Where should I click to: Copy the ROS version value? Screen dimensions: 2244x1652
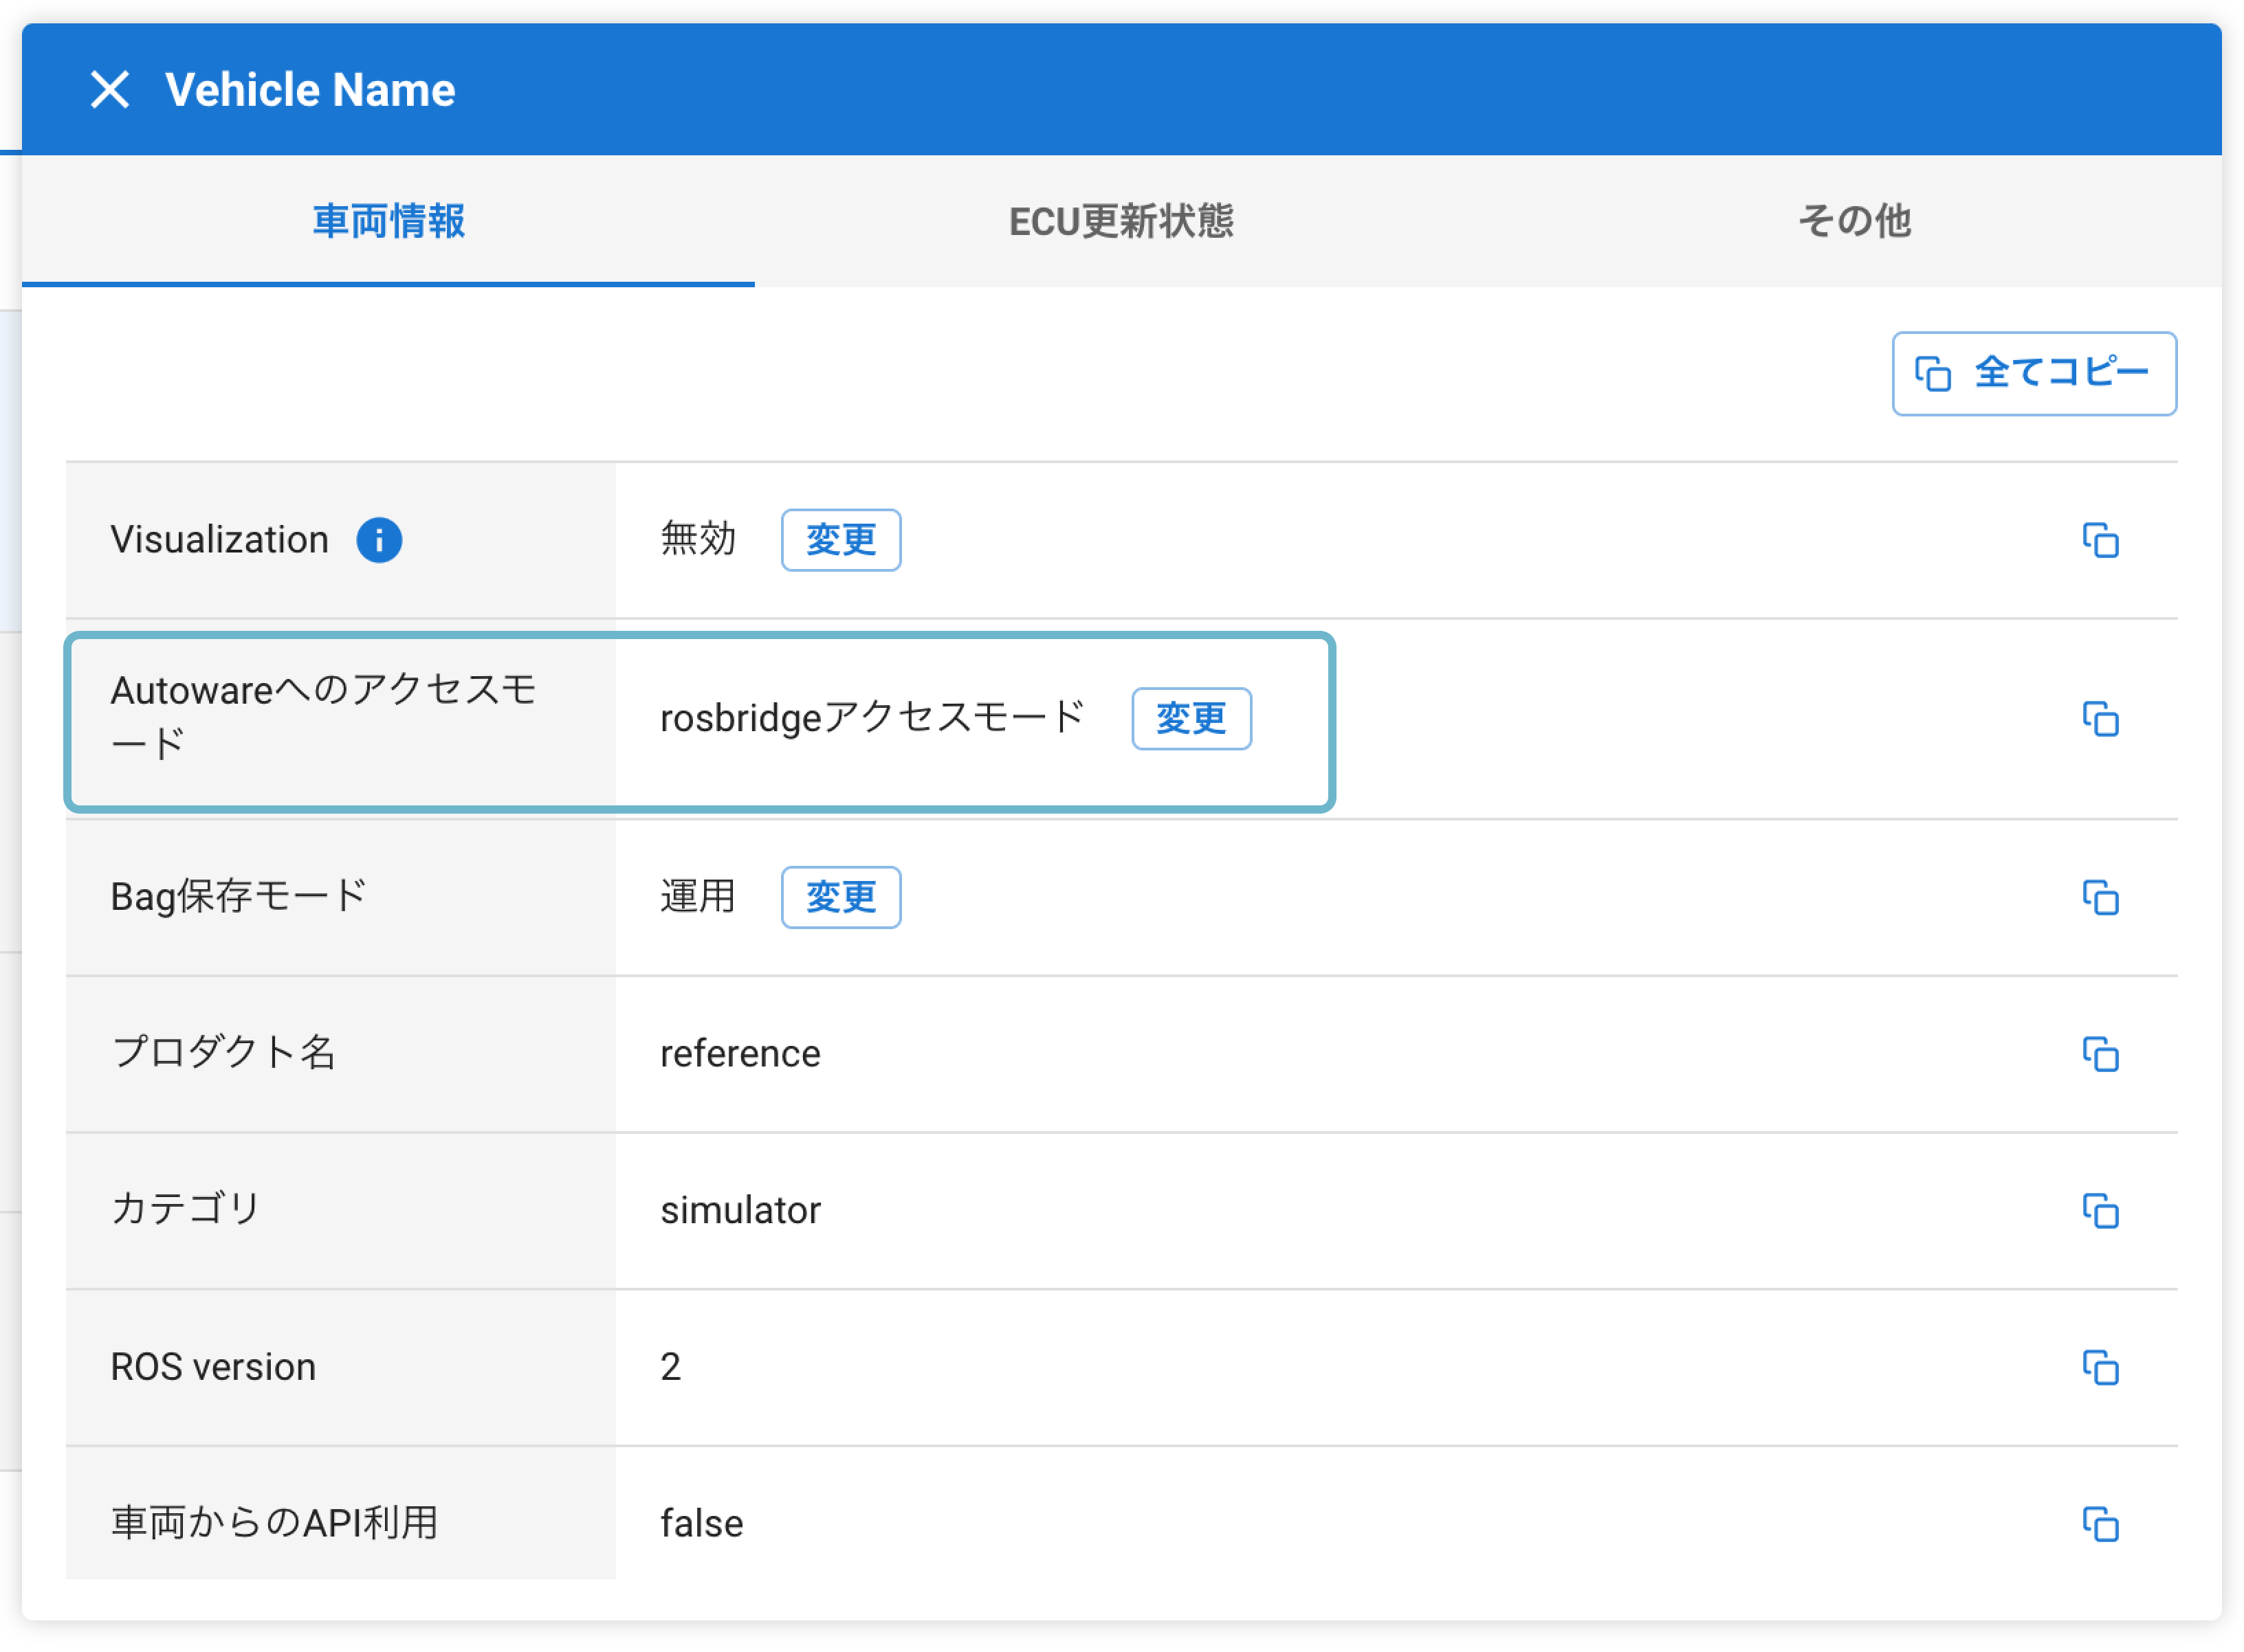coord(2100,1367)
